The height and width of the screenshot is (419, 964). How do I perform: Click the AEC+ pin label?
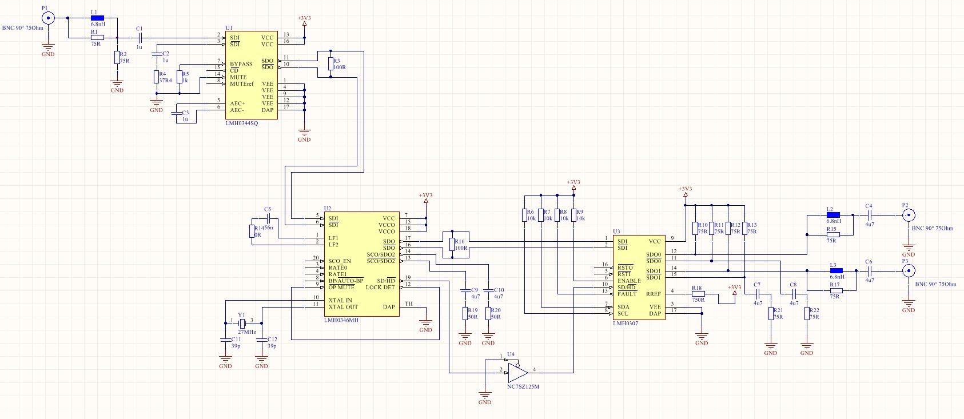tap(237, 103)
